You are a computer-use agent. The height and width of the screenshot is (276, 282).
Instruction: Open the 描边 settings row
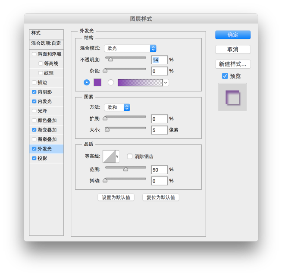click(47, 82)
